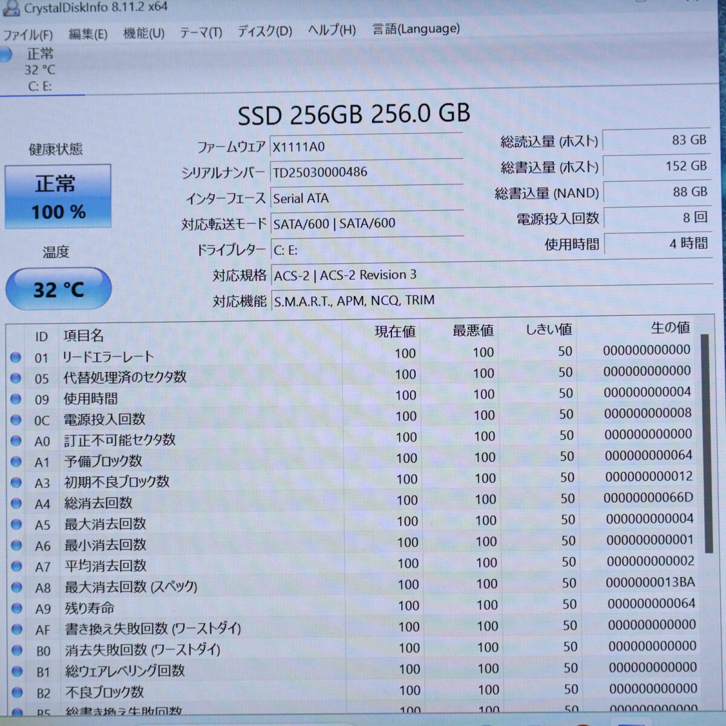Click the transfer mode field SATA/600 | SATA/600

click(367, 223)
